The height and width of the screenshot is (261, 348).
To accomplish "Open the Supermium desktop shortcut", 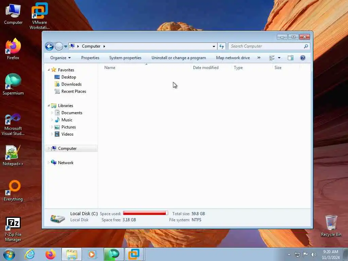I will (x=13, y=84).
